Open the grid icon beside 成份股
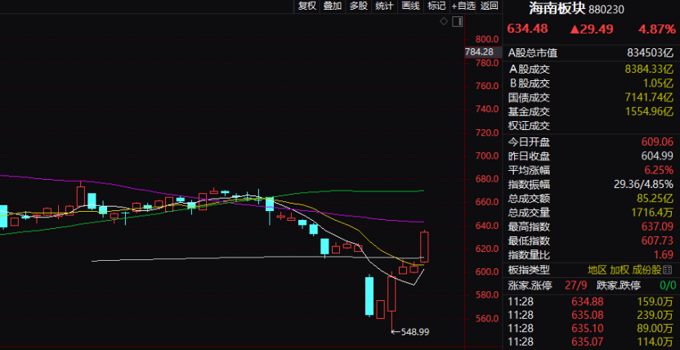Viewport: 680px width, 350px height. click(x=669, y=270)
